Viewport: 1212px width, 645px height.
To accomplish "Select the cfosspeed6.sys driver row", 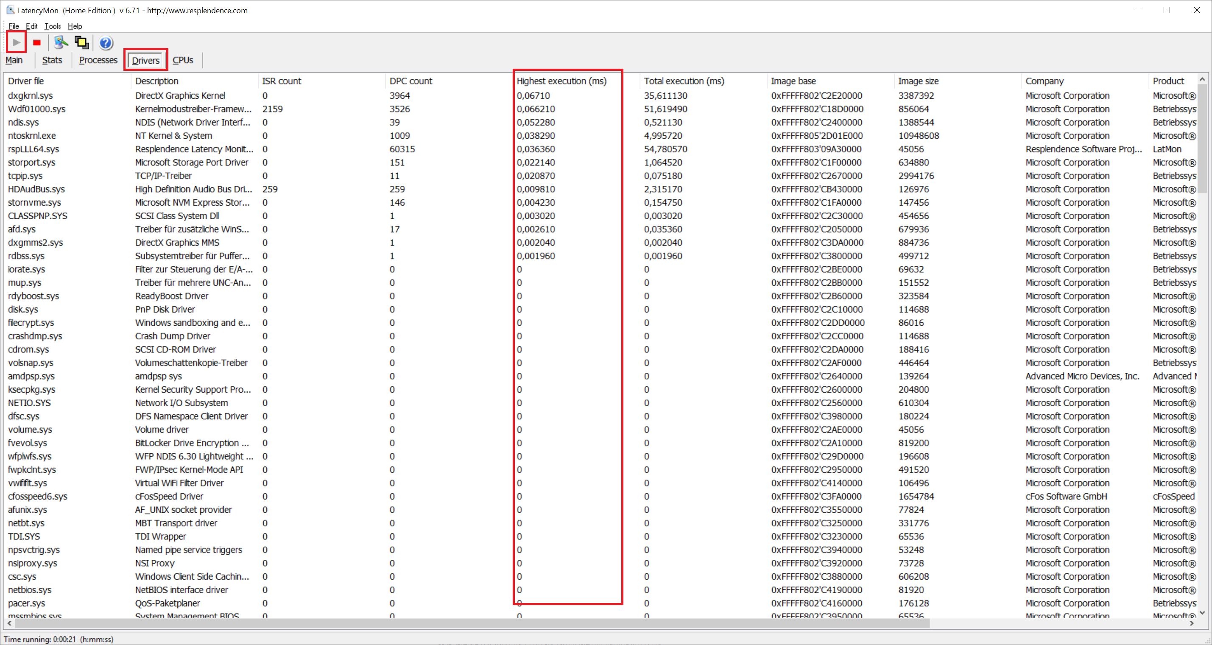I will (x=38, y=496).
